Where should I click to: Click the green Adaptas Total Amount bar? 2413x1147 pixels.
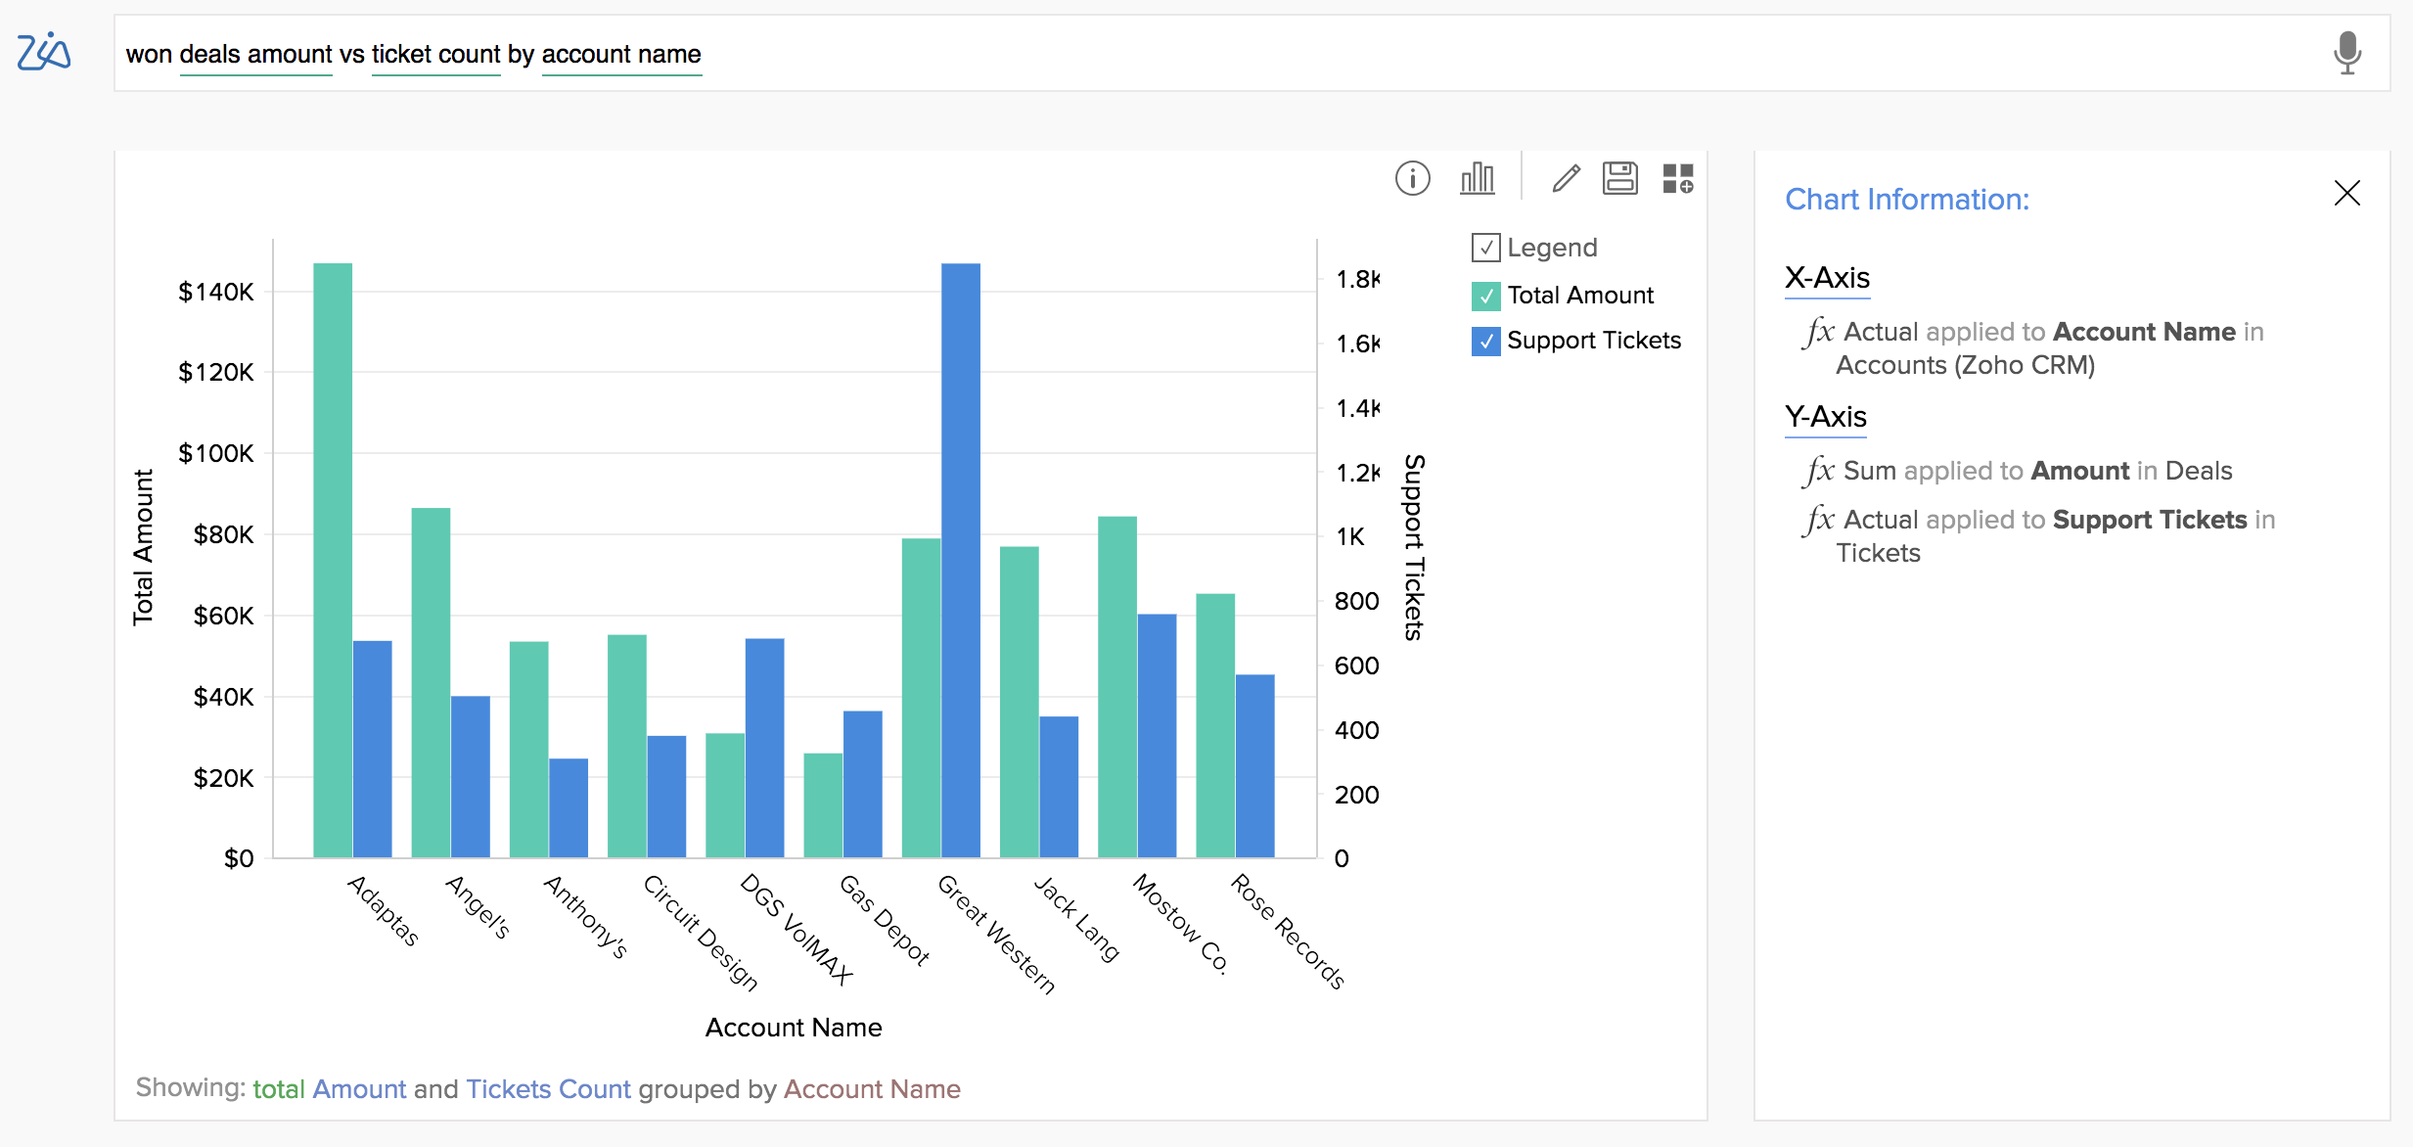pos(333,558)
